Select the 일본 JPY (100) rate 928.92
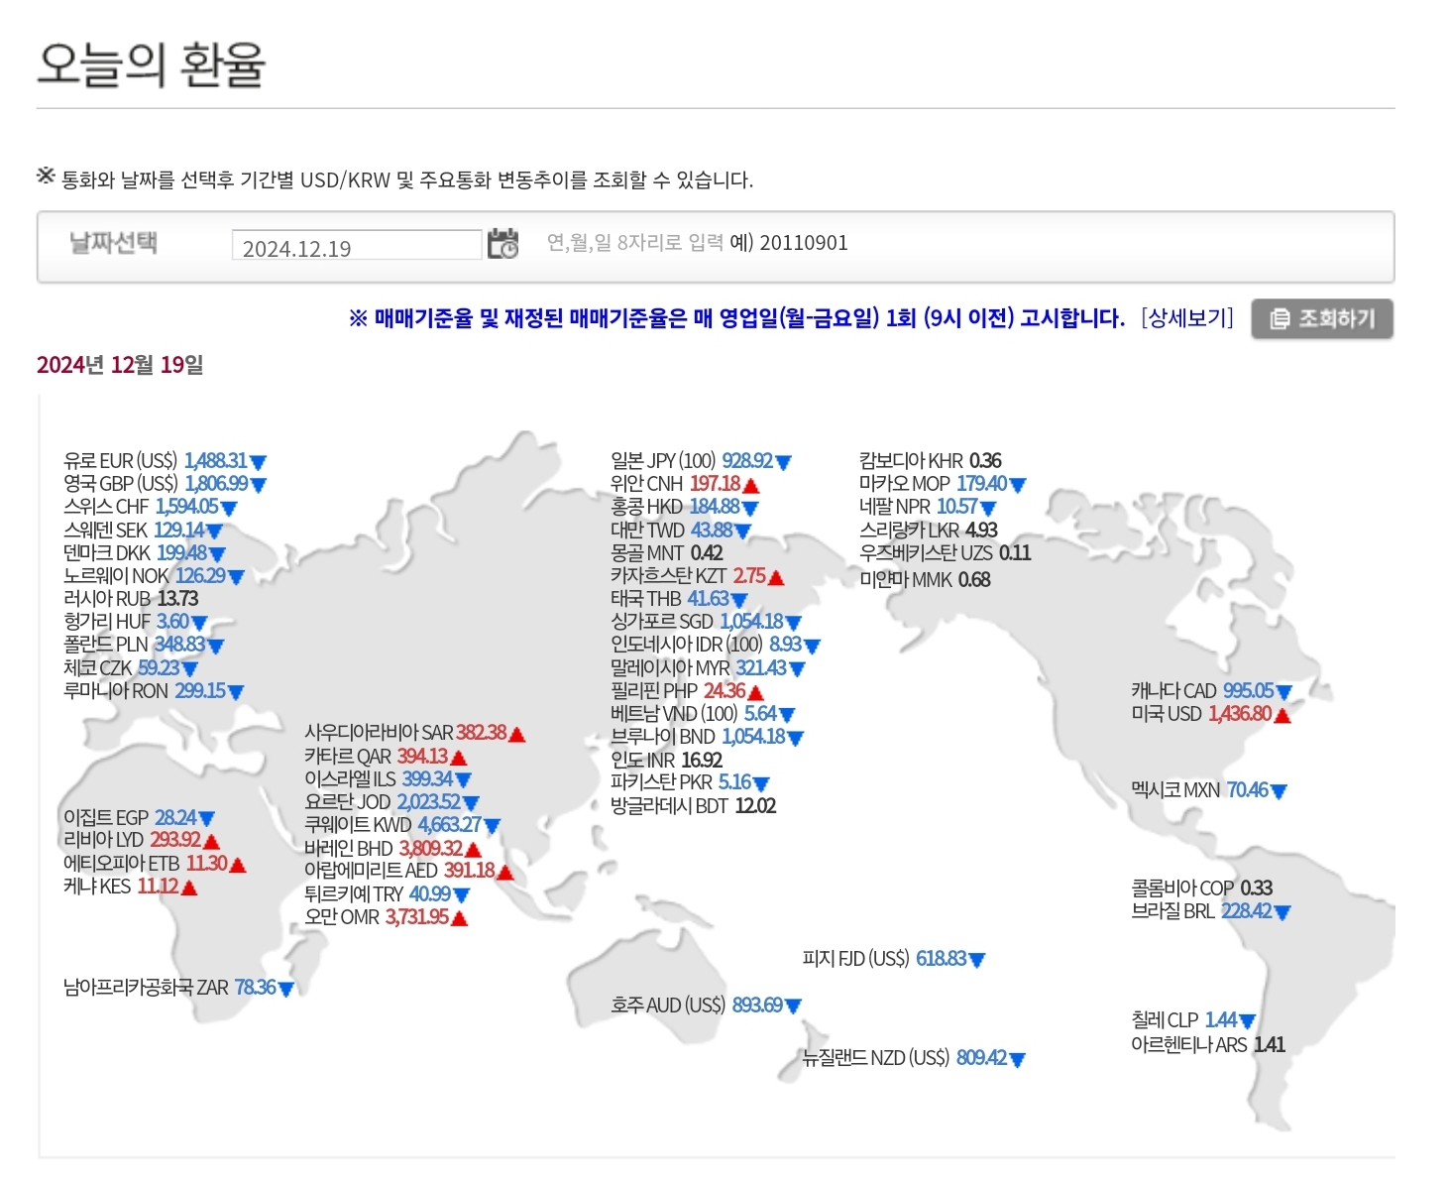 [747, 461]
